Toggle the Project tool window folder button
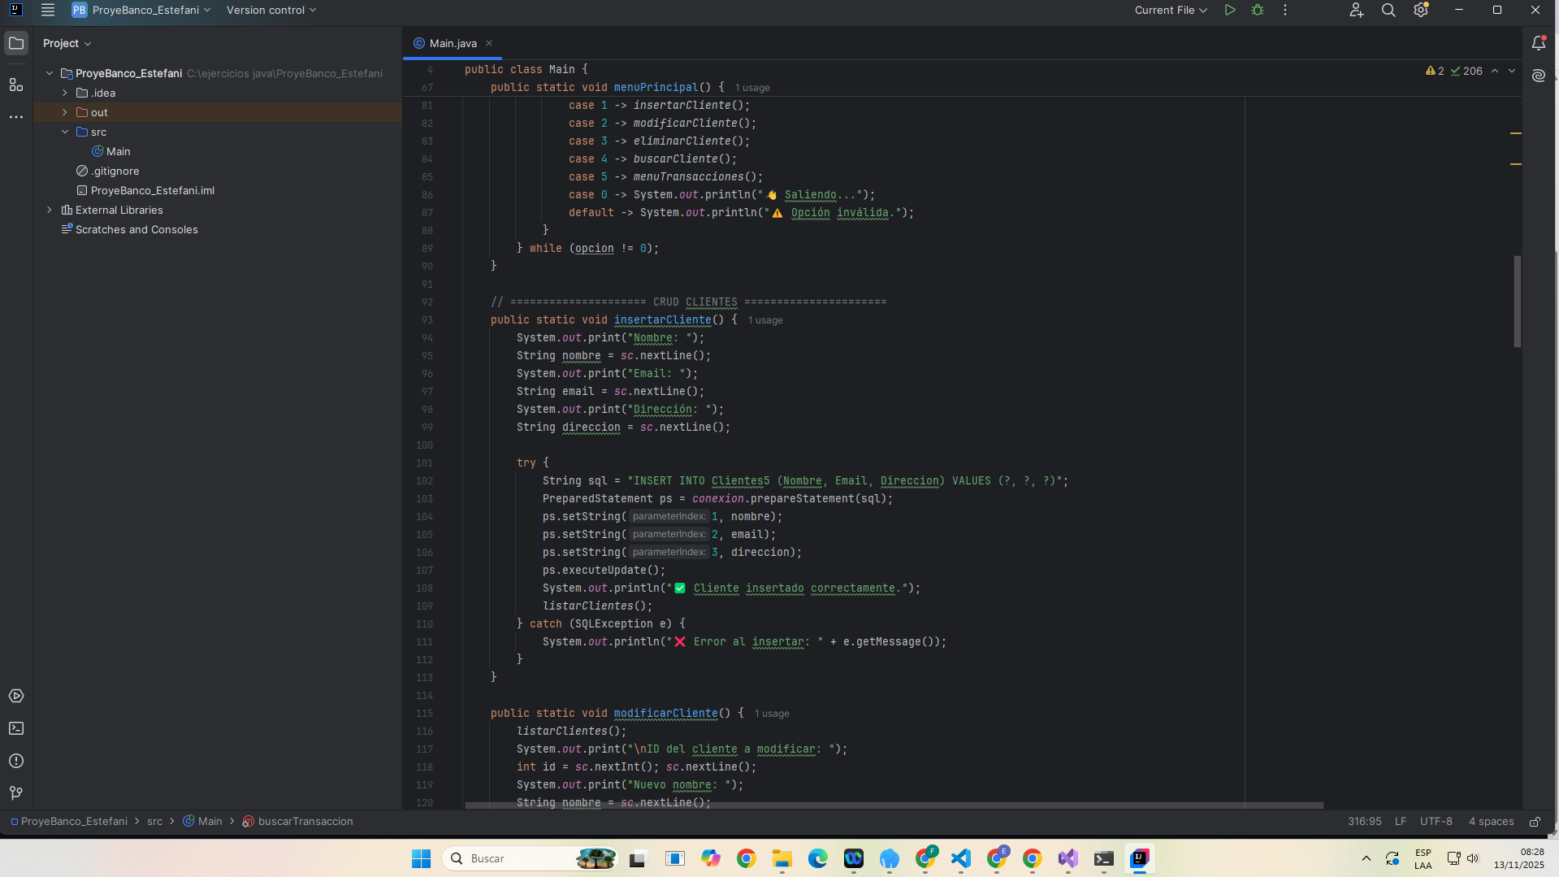The image size is (1559, 877). 16,43
